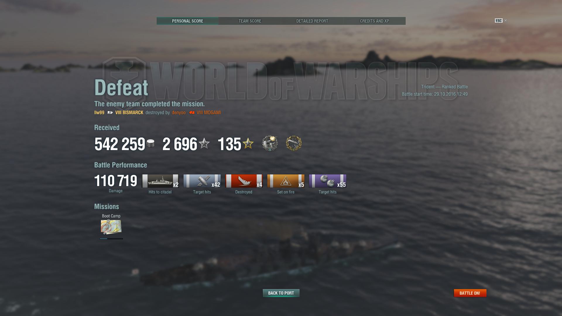The width and height of the screenshot is (562, 316).
Task: Click the purple x55 Target hits ribbon
Action: (x=328, y=181)
